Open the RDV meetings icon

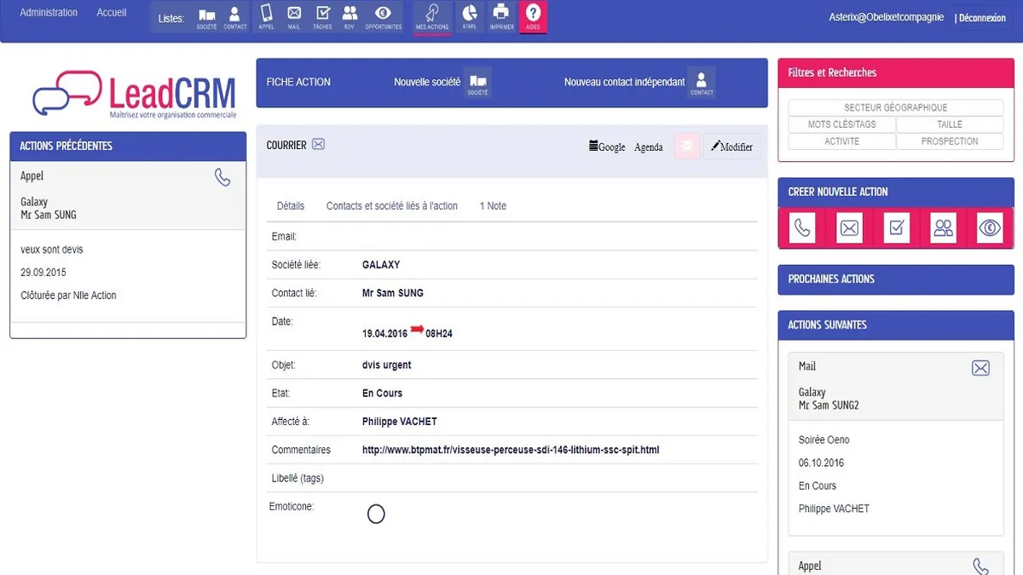[x=350, y=17]
